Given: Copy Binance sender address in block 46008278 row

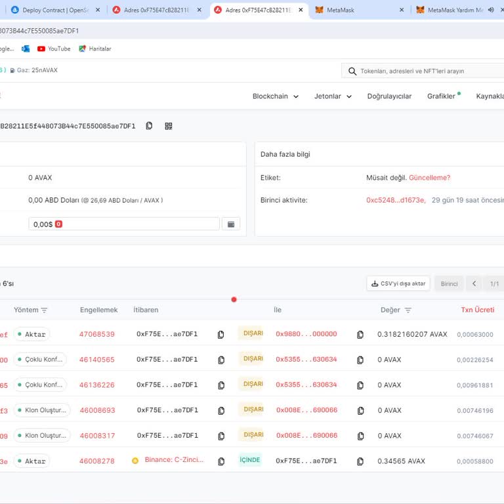Looking at the screenshot, I should (x=221, y=461).
